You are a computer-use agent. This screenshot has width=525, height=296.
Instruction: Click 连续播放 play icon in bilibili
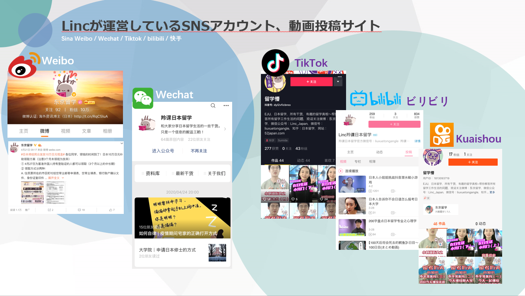tap(341, 171)
